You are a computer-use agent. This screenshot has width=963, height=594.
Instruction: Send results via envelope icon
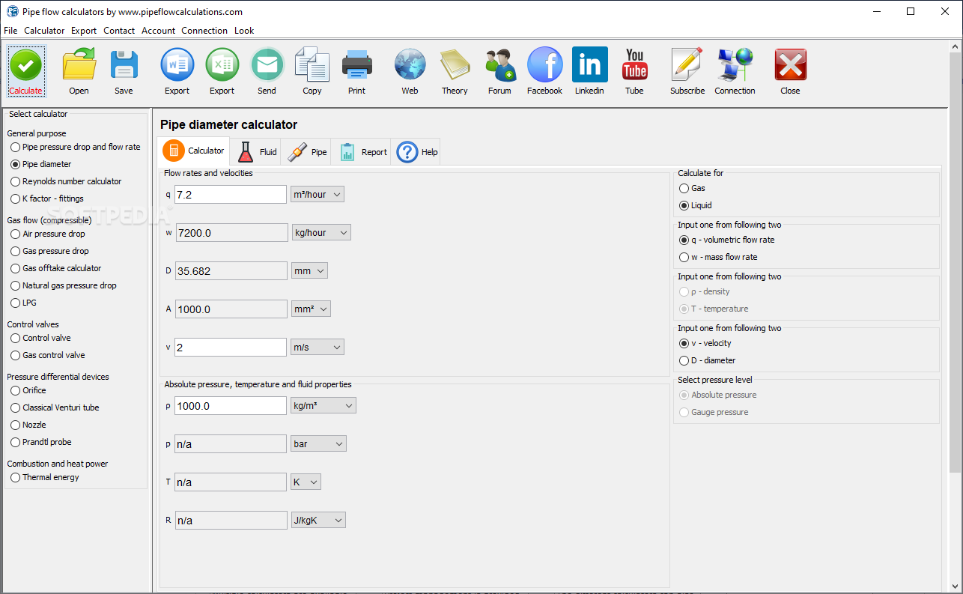(267, 66)
